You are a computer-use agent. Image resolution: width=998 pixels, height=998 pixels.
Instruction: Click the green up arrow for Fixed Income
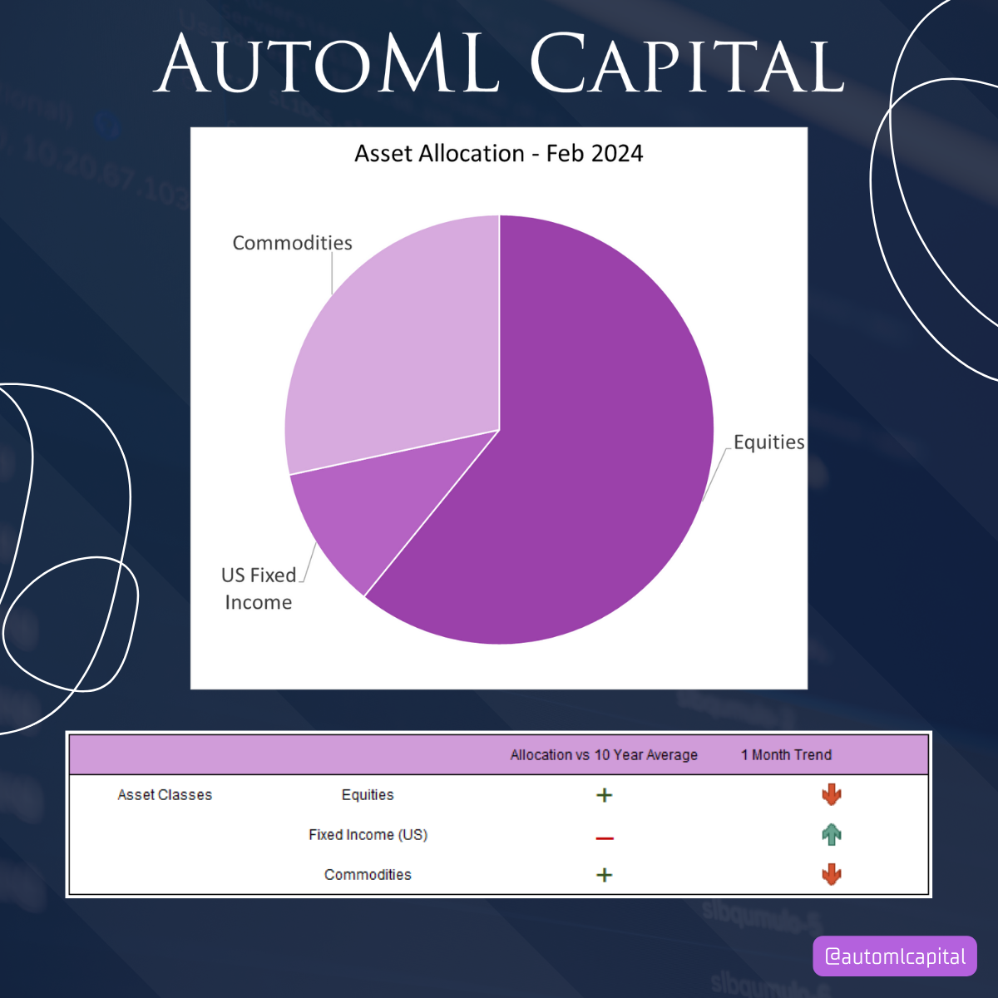tap(831, 834)
